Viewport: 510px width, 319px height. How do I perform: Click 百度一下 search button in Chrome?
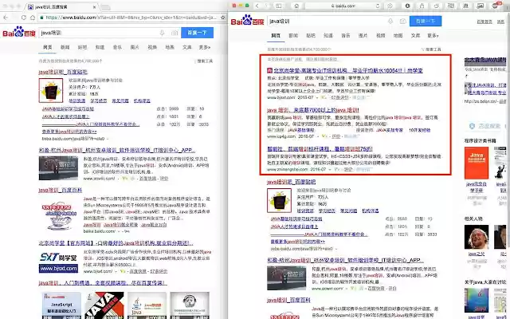[x=197, y=33]
